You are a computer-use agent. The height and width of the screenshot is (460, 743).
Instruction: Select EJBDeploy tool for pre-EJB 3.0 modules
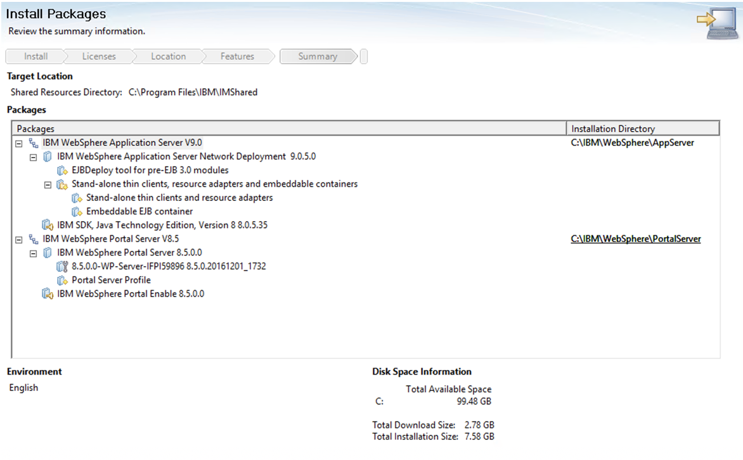[x=150, y=170]
